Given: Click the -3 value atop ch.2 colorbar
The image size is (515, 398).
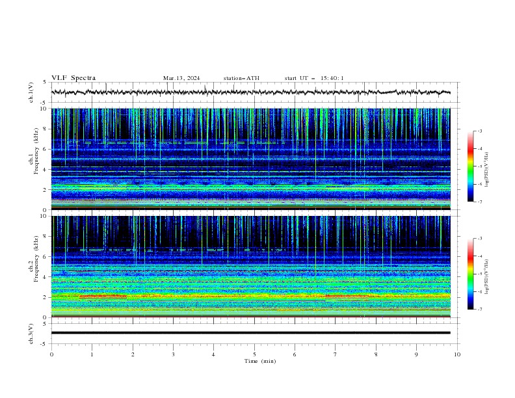Looking at the screenshot, I should point(479,239).
